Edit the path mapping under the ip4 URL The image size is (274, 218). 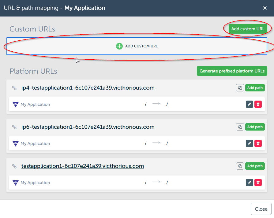[250, 104]
